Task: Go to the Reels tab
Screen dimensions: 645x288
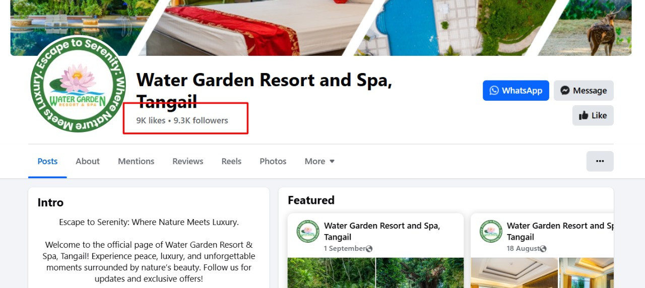Action: (231, 161)
